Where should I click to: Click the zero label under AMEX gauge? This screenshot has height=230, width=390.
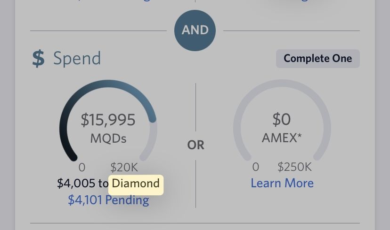(x=255, y=167)
